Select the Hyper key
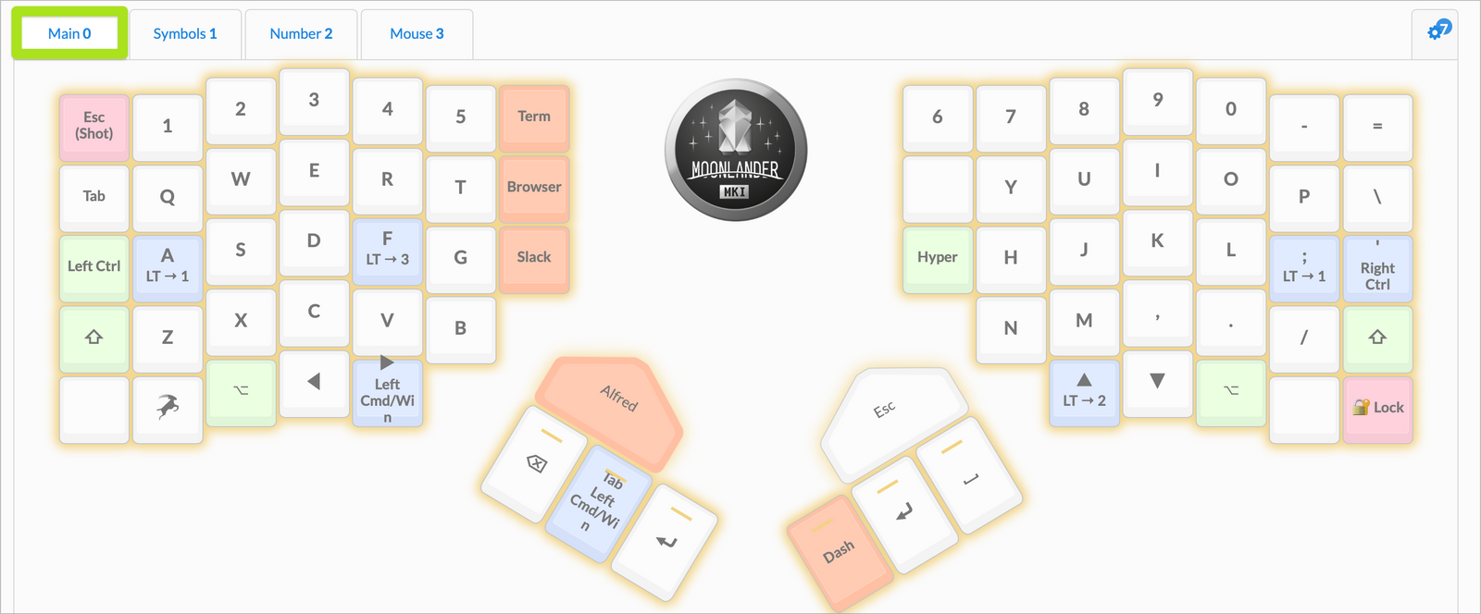The width and height of the screenshot is (1481, 614). (938, 258)
